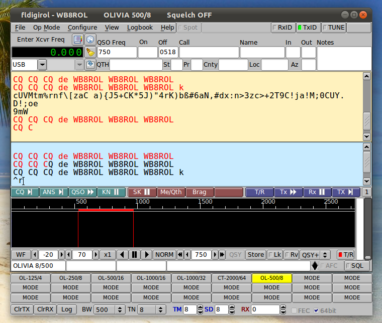Open the Configure menu
The height and width of the screenshot is (323, 382).
coord(82,28)
